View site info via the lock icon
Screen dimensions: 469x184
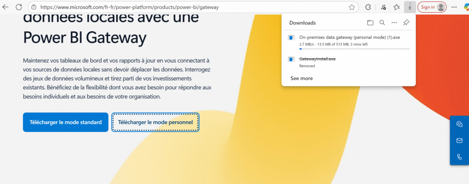(34, 7)
